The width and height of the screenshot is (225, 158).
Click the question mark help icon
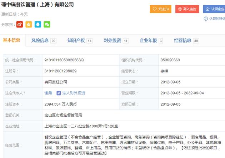pyautogui.click(x=206, y=19)
